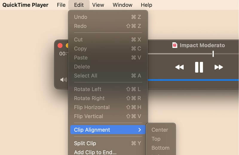Select Paste in the Edit menu
The height and width of the screenshot is (155, 239).
coord(108,57)
